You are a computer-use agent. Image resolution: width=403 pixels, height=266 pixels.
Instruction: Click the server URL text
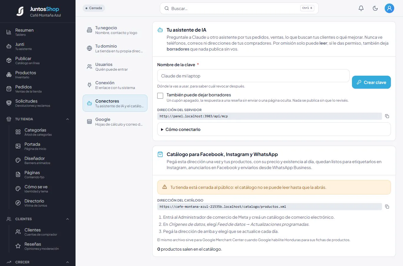pyautogui.click(x=194, y=116)
